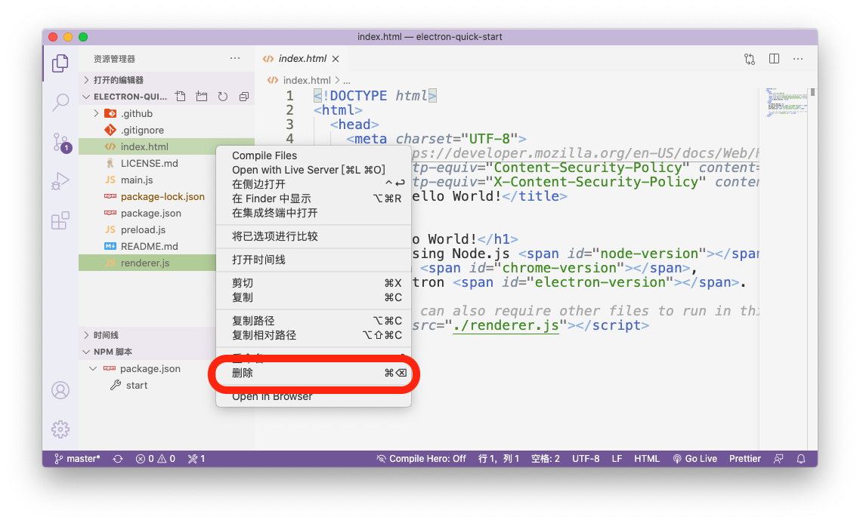
Task: Collapse package.json in NPM scripts
Action: (x=93, y=369)
